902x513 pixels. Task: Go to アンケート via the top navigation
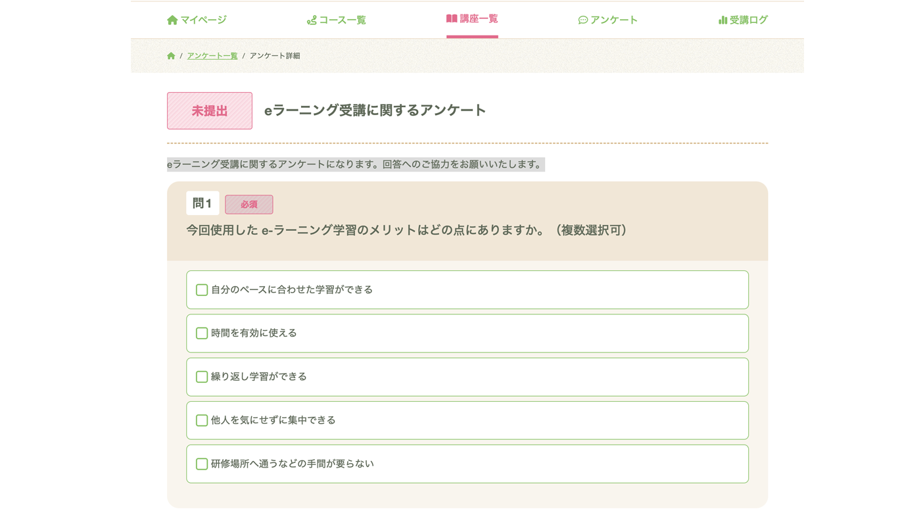[x=615, y=20]
